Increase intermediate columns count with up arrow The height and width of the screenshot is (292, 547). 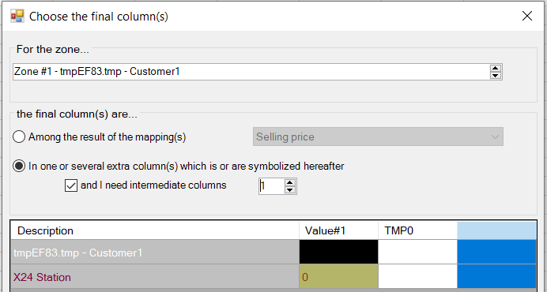tap(290, 182)
